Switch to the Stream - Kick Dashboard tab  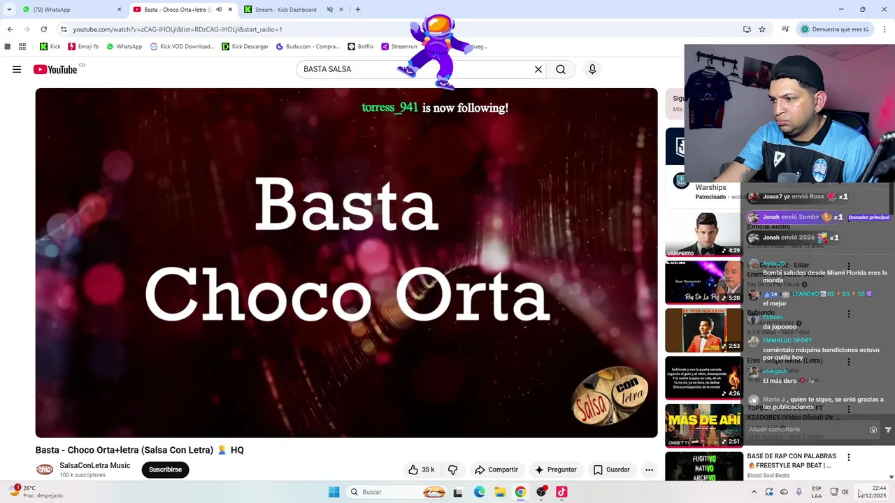tap(290, 9)
